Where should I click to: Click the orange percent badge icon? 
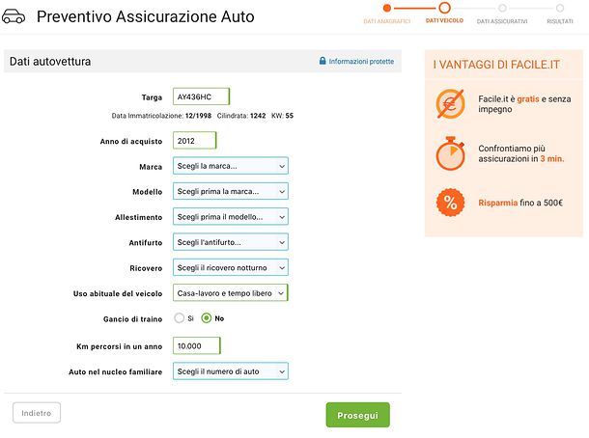coord(450,203)
